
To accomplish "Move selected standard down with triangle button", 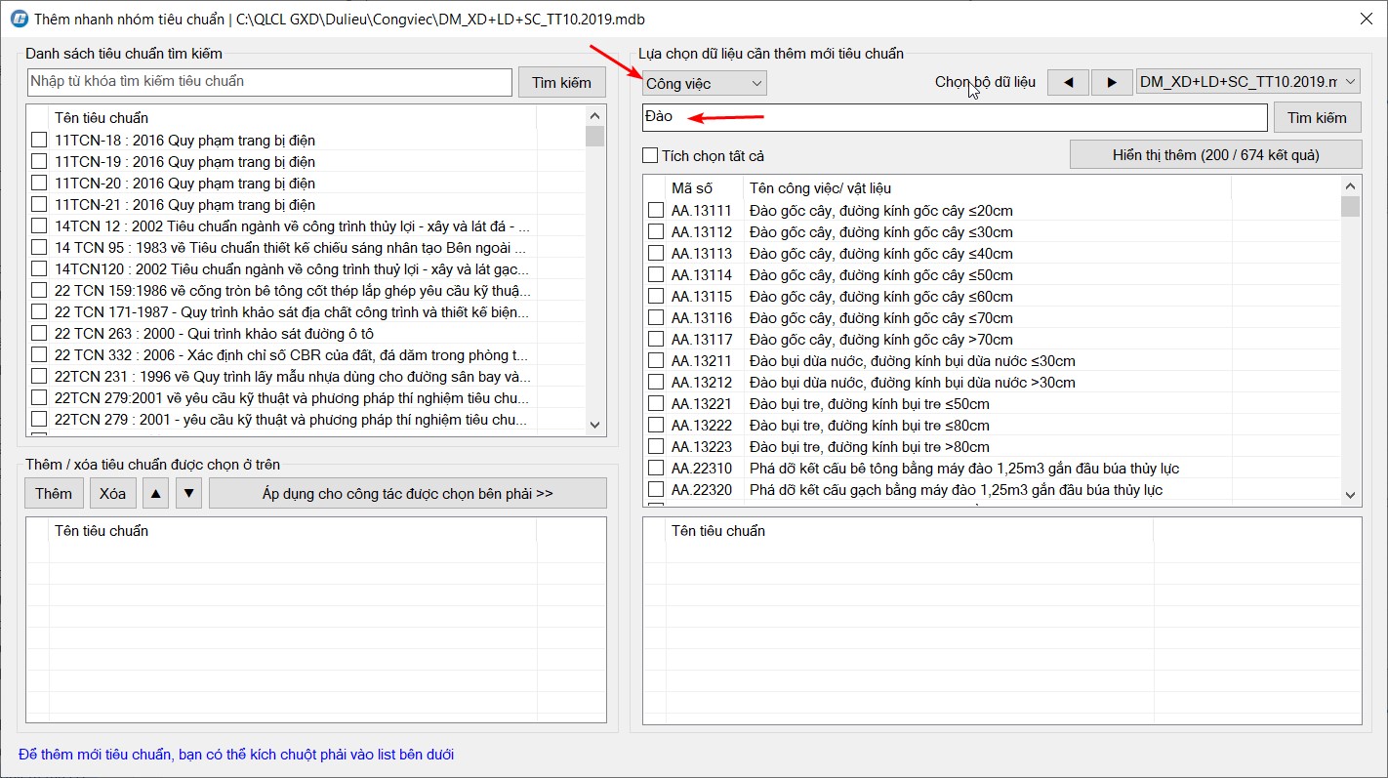I will [x=189, y=494].
